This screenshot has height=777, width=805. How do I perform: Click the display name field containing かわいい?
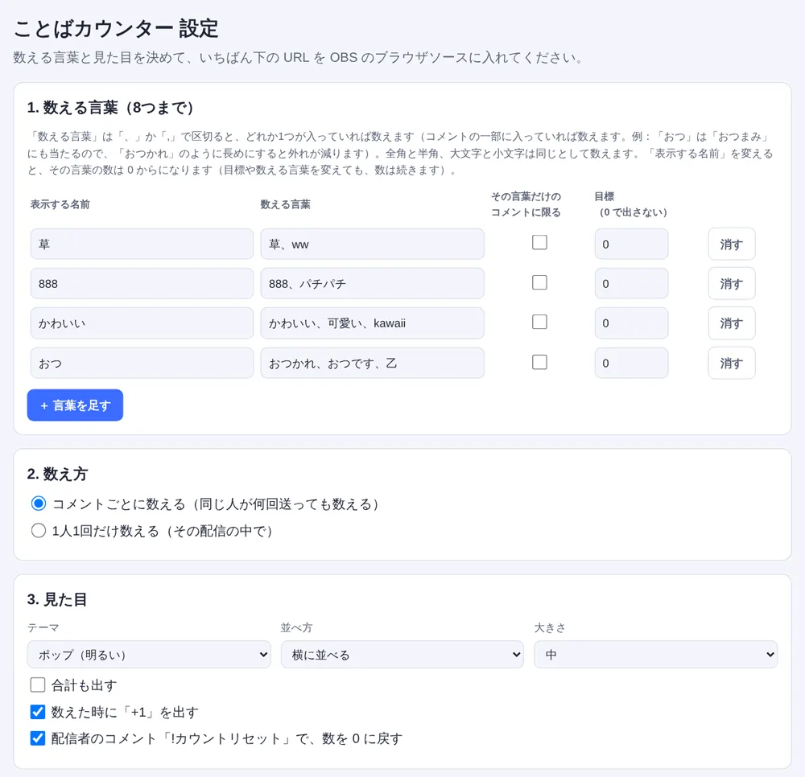142,323
